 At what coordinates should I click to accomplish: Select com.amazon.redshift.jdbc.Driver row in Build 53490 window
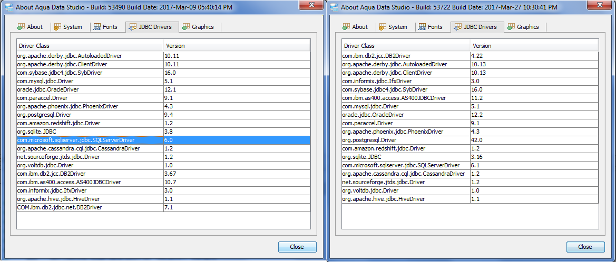pos(163,123)
